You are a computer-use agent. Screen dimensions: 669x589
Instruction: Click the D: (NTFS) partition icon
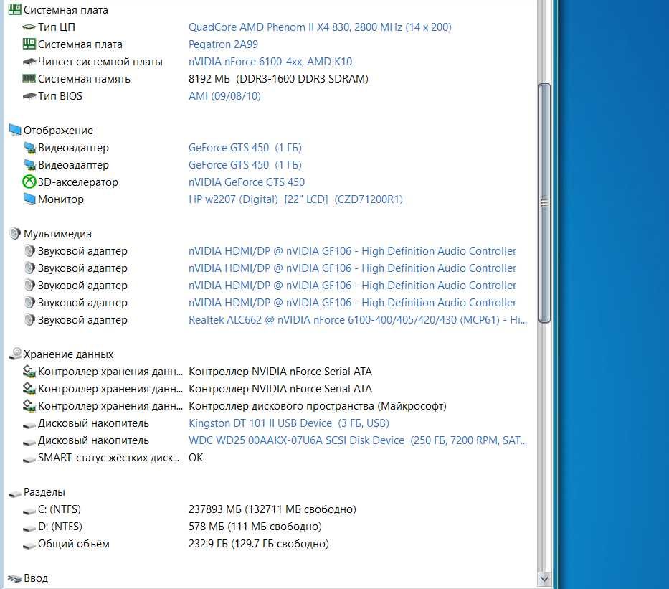29,528
